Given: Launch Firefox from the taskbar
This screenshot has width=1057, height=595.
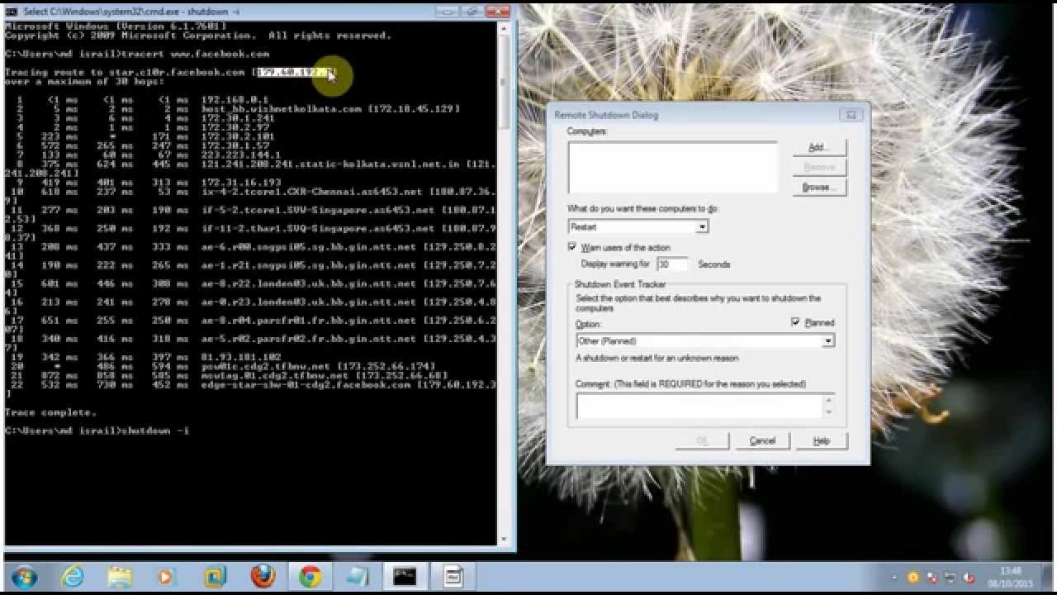Looking at the screenshot, I should pyautogui.click(x=263, y=576).
